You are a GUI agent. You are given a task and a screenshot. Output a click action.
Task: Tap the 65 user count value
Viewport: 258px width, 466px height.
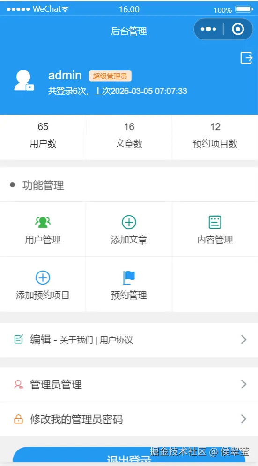[x=43, y=127]
